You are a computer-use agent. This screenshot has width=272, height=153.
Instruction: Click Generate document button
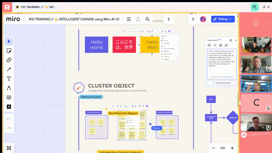(222, 83)
